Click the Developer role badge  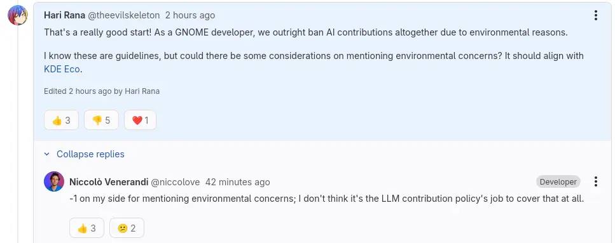click(558, 181)
